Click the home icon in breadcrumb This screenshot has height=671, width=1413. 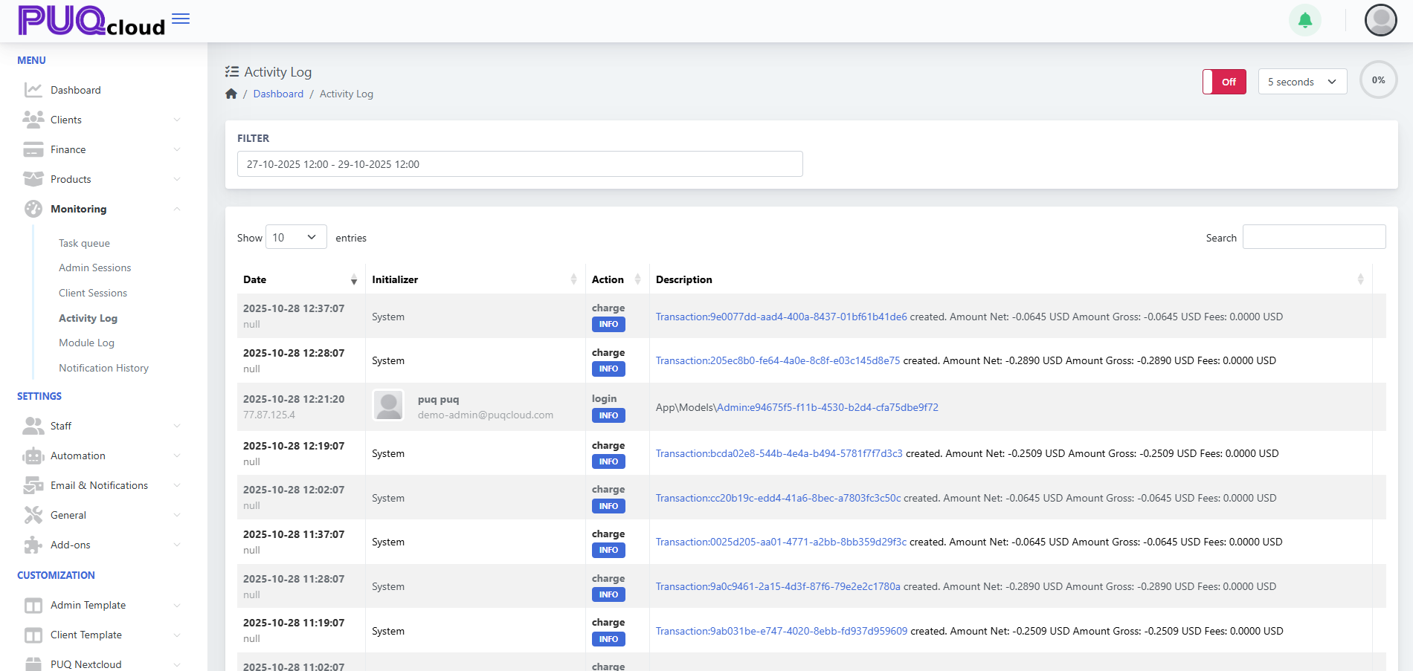click(x=231, y=94)
